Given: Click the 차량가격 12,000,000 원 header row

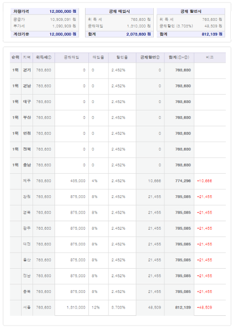Looking at the screenshot, I should [45, 11].
